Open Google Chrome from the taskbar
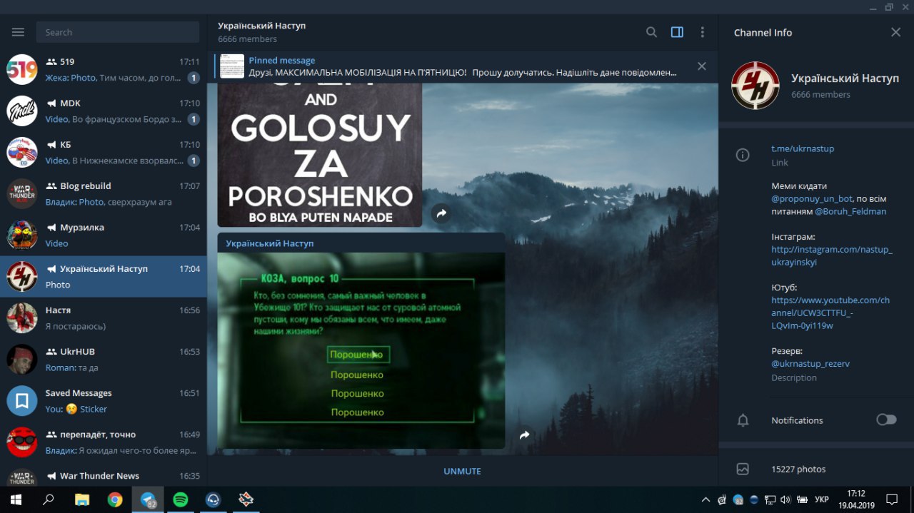This screenshot has height=513, width=914. click(115, 499)
